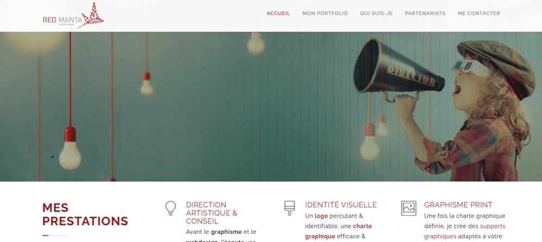542x242 pixels.
Task: Open the Accueil menu item
Action: coord(278,14)
